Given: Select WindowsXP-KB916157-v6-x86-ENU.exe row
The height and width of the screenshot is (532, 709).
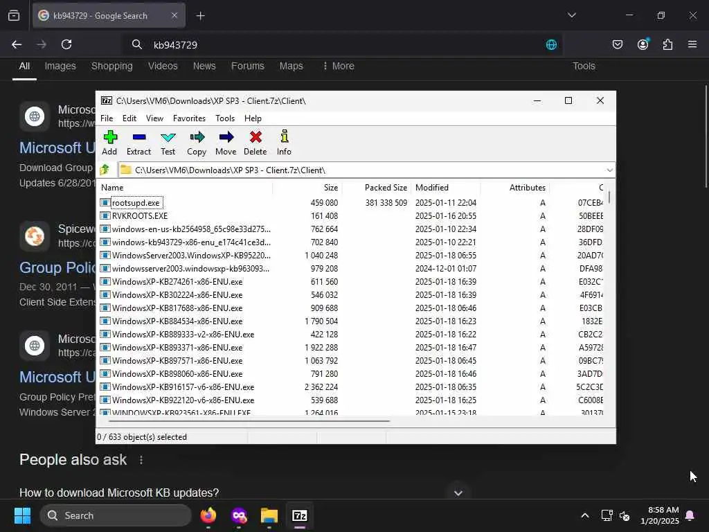Looking at the screenshot, I should click(x=351, y=387).
